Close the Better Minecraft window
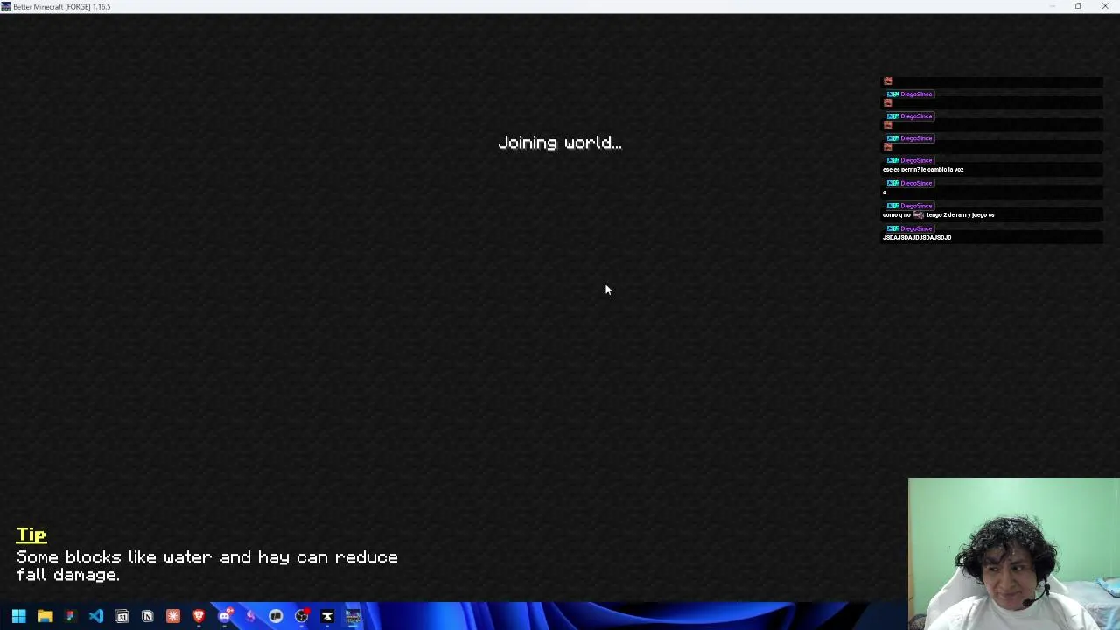Viewport: 1120px width, 630px height. coord(1105,6)
